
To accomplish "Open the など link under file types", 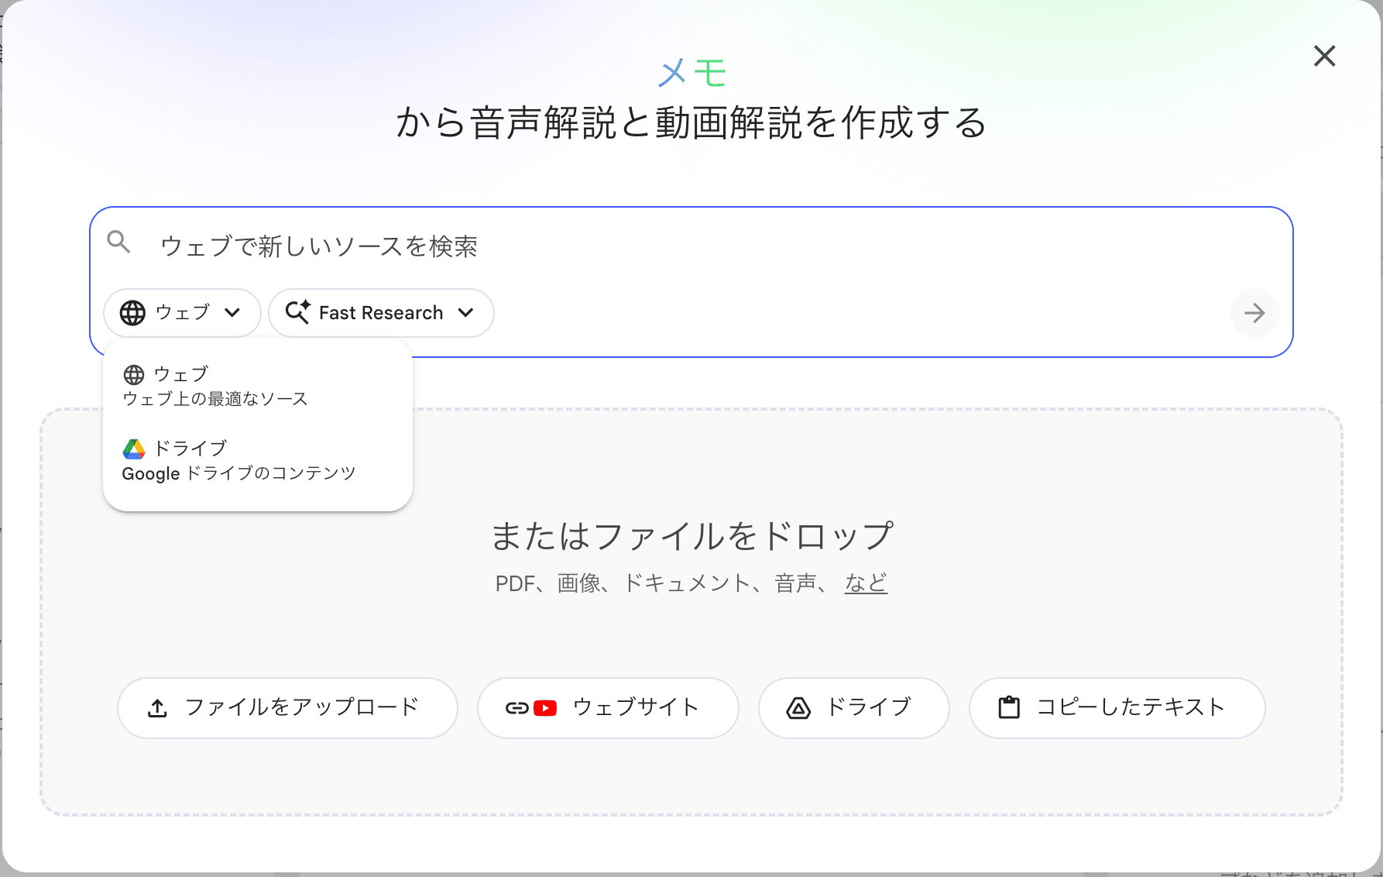I will click(x=864, y=583).
